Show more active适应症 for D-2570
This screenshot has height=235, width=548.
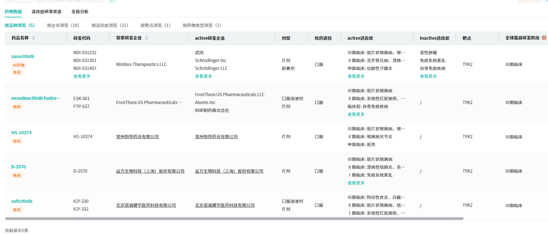356,183
